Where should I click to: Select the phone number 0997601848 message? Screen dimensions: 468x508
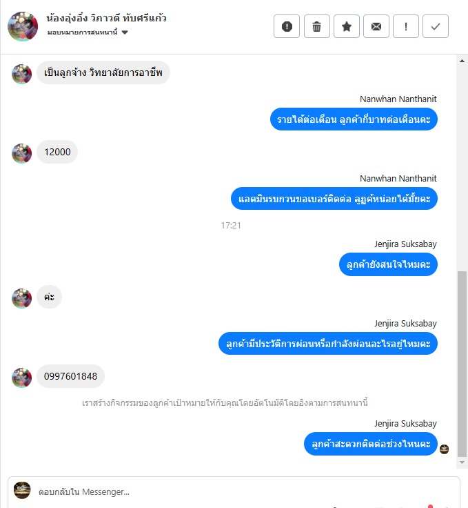point(70,376)
